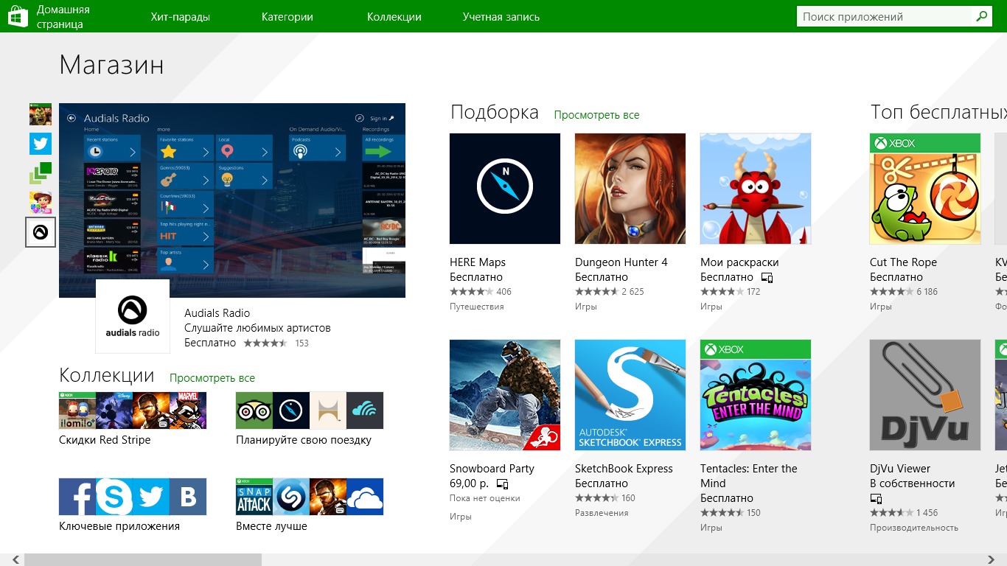Click the Shazam icon in Вместе лучше
The image size is (1007, 566).
pos(291,497)
